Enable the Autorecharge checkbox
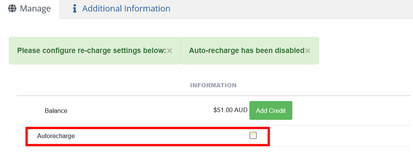The image size is (413, 164). pos(253,135)
